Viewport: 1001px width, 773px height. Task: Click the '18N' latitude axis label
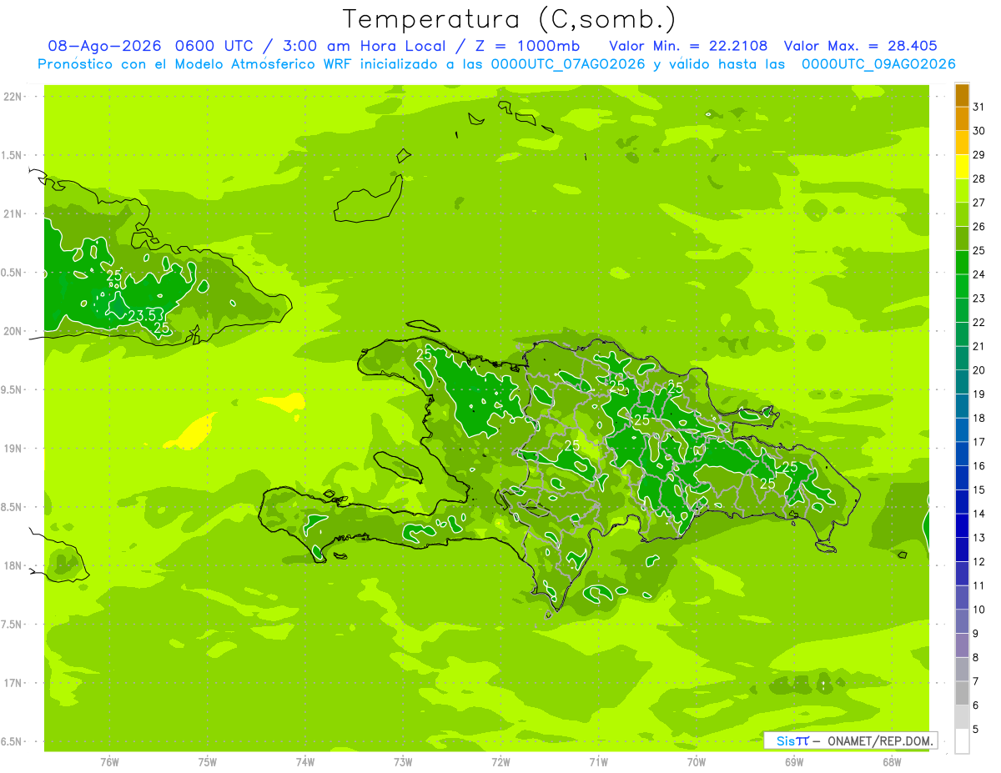[x=12, y=565]
